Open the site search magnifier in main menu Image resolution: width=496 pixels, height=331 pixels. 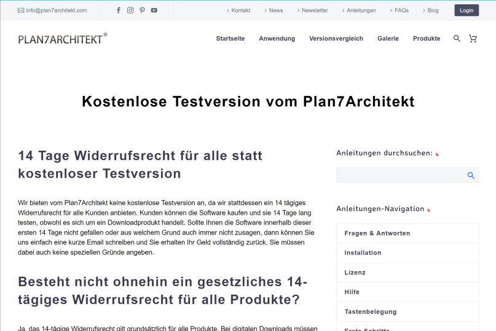point(457,38)
